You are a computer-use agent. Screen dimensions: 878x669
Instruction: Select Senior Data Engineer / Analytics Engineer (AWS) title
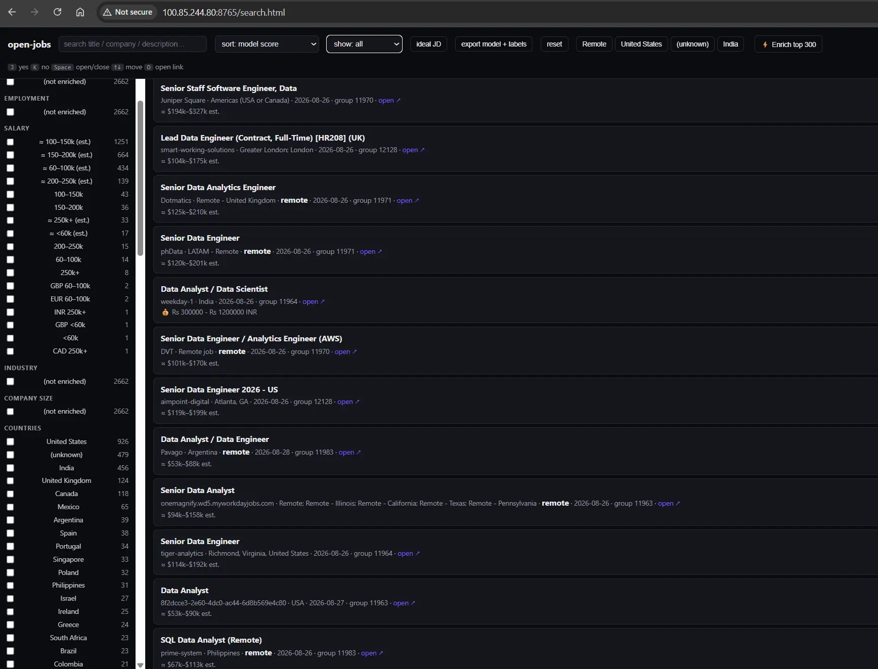[x=251, y=338]
